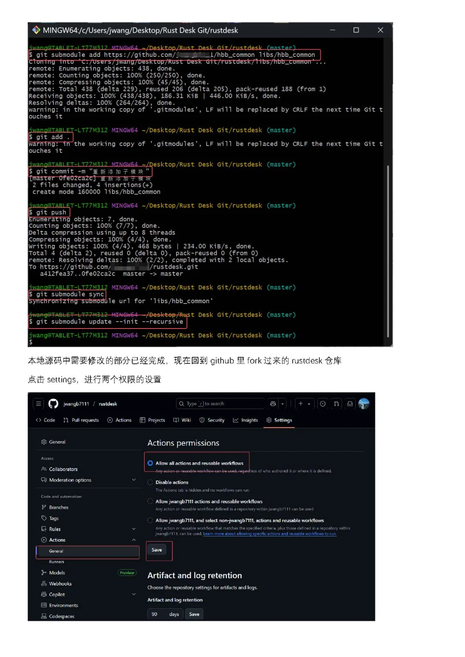Select Allow jwangb7111 actions and reusable workflows
465x657 pixels.
[x=150, y=501]
